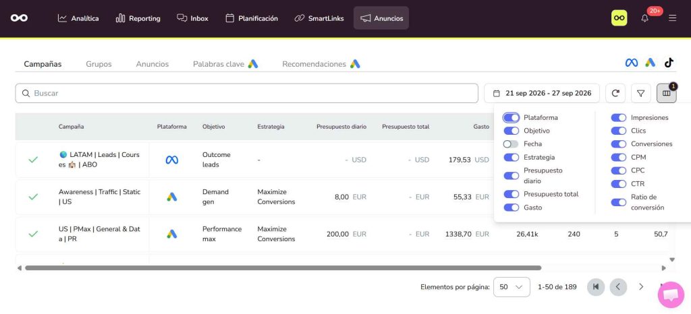Image resolution: width=691 pixels, height=314 pixels.
Task: Toggle the CPC column switch
Action: tap(618, 170)
